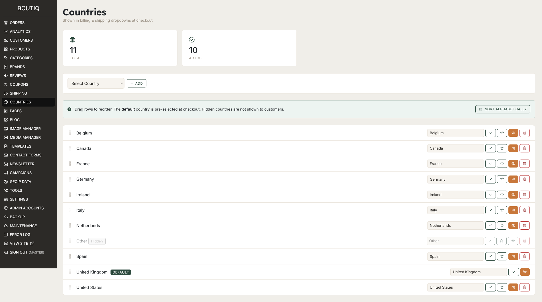Mark United States as default star
The image size is (542, 302).
pos(502,287)
